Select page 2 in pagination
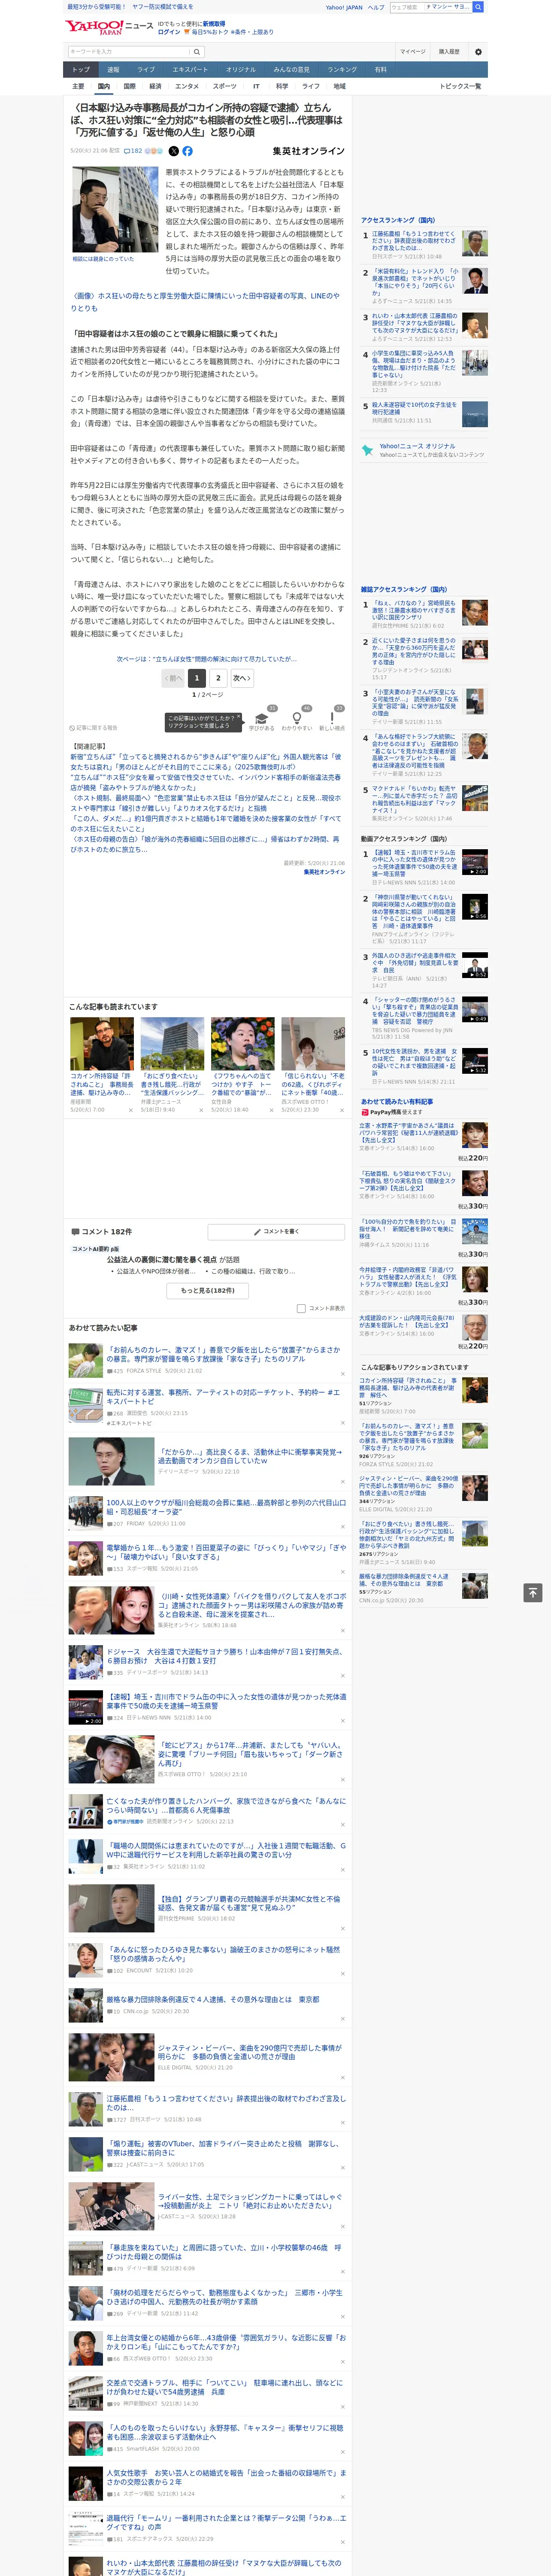Viewport: 551px width, 2576px height. [x=218, y=678]
